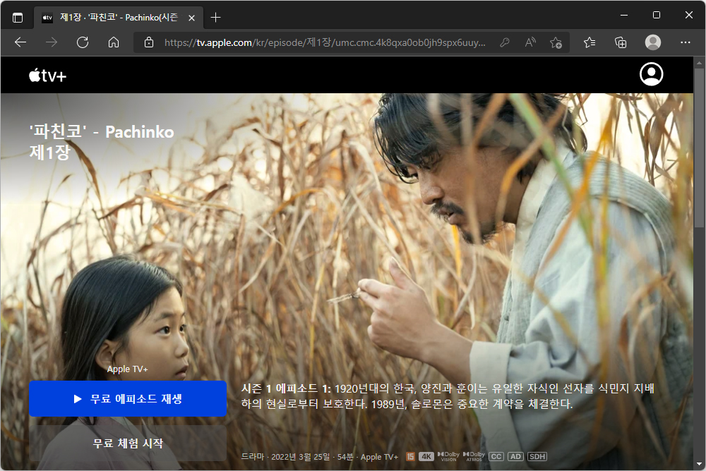
Task: Select the Pachinko episode browser tab
Action: click(x=118, y=18)
